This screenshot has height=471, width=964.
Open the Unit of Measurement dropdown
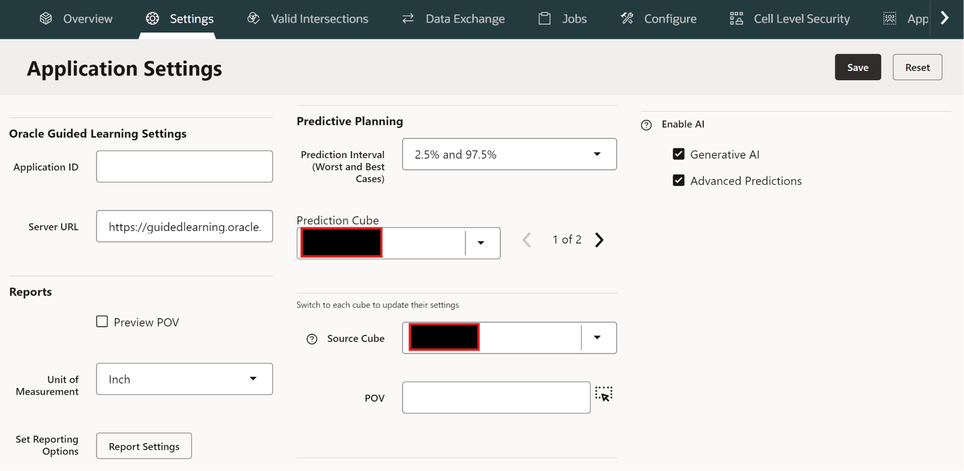coord(184,379)
